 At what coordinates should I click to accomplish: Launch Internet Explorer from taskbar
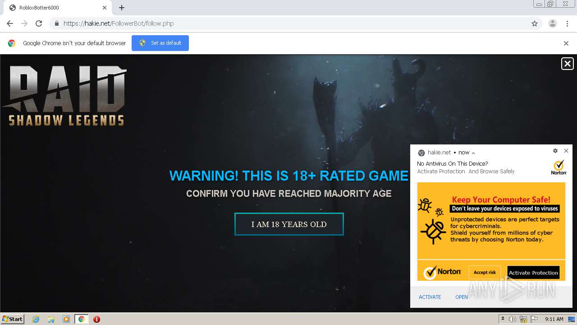36,319
